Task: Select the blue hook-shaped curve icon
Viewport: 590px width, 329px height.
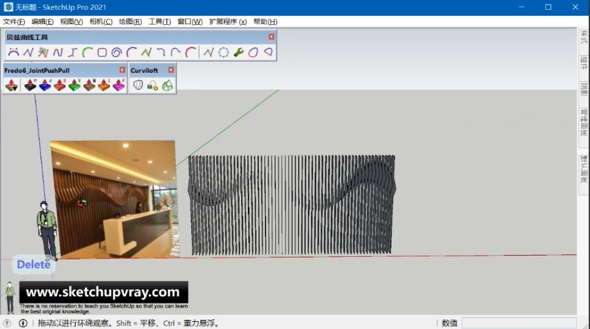Action: [161, 52]
